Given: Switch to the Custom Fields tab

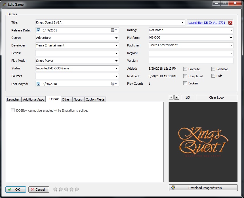Looking at the screenshot, I should coord(95,99).
